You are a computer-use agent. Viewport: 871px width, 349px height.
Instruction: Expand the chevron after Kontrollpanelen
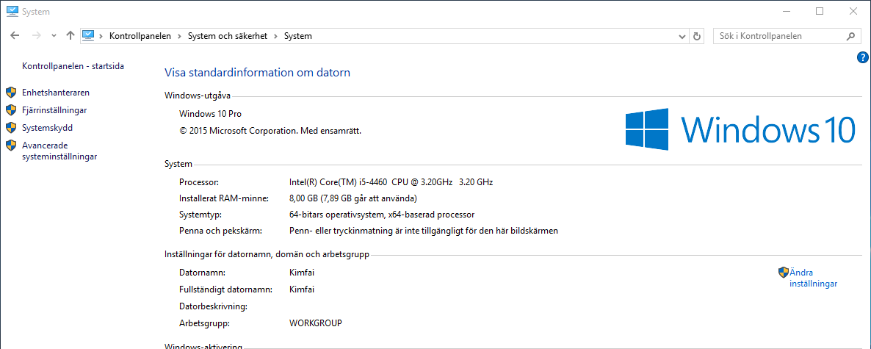pyautogui.click(x=179, y=36)
